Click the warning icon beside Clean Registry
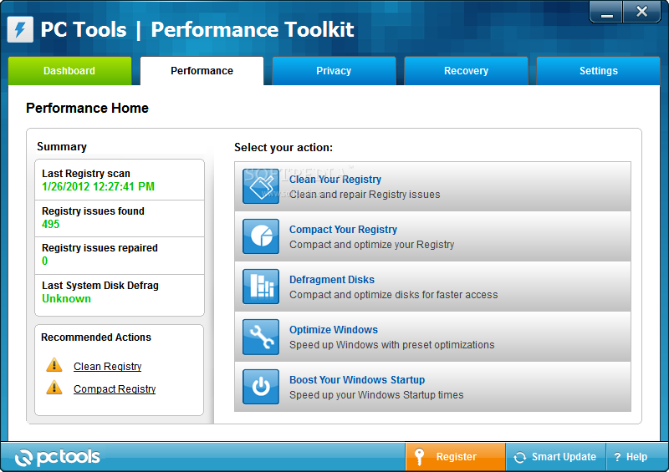 [54, 365]
